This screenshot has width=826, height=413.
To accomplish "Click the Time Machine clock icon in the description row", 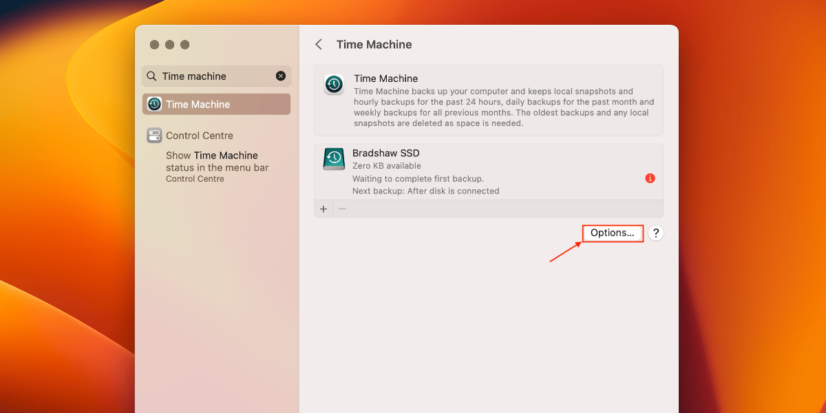I will click(x=333, y=84).
